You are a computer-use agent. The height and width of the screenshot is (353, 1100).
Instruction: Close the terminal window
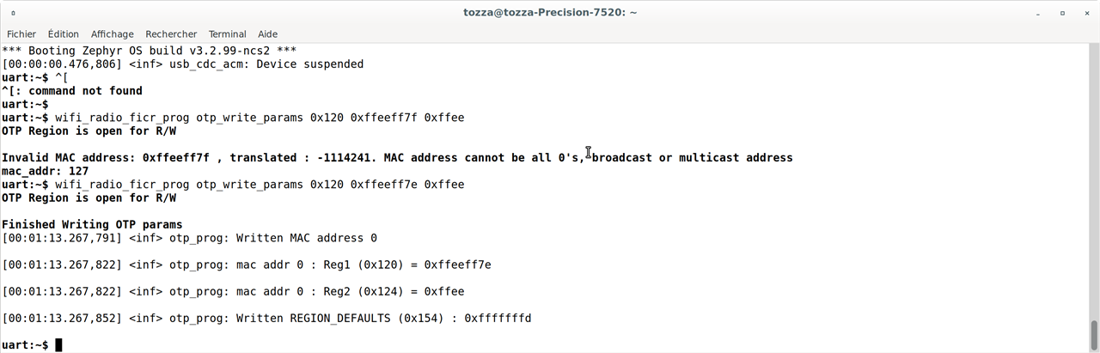point(1085,13)
